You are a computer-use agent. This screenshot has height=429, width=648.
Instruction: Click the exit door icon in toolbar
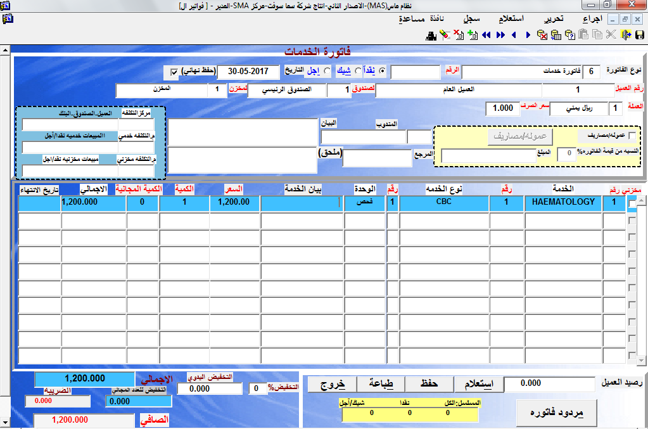click(x=626, y=35)
